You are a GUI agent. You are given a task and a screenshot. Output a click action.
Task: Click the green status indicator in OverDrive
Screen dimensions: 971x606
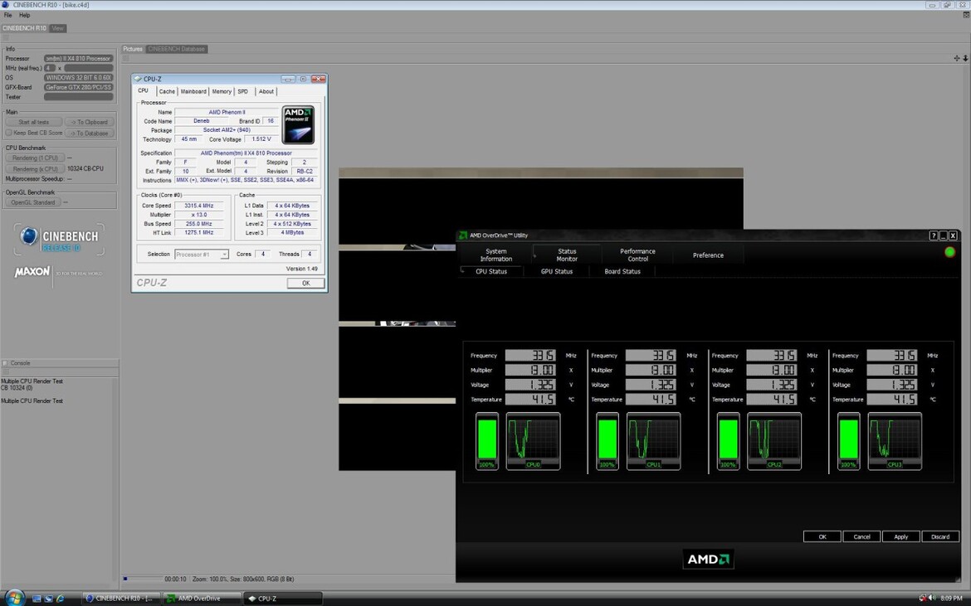point(949,252)
